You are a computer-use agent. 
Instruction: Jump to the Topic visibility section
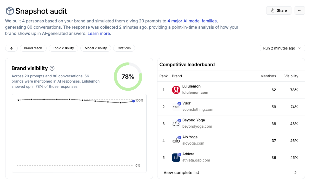(63, 48)
